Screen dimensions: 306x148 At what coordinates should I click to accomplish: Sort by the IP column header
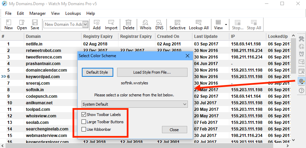[248, 36]
